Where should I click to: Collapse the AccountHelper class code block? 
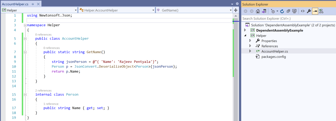[25, 39]
